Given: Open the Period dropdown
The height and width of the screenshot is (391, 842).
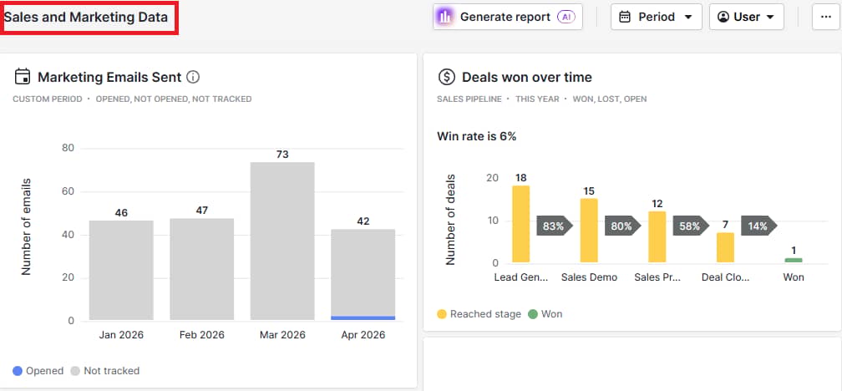Looking at the screenshot, I should pyautogui.click(x=657, y=17).
